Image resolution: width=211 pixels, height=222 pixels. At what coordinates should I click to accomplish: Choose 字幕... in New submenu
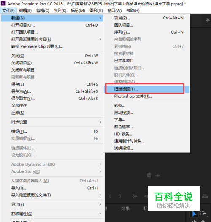tap(147, 120)
